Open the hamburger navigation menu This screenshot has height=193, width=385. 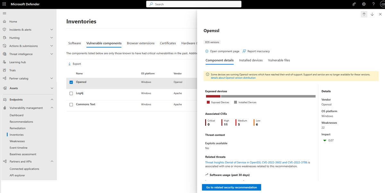[x=4, y=13]
